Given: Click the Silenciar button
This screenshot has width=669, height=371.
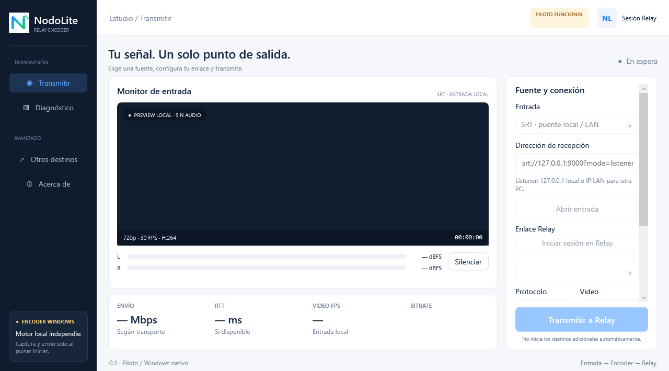Looking at the screenshot, I should pyautogui.click(x=468, y=262).
